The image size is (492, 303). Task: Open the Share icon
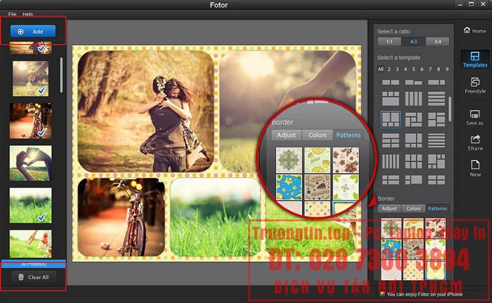[x=475, y=143]
